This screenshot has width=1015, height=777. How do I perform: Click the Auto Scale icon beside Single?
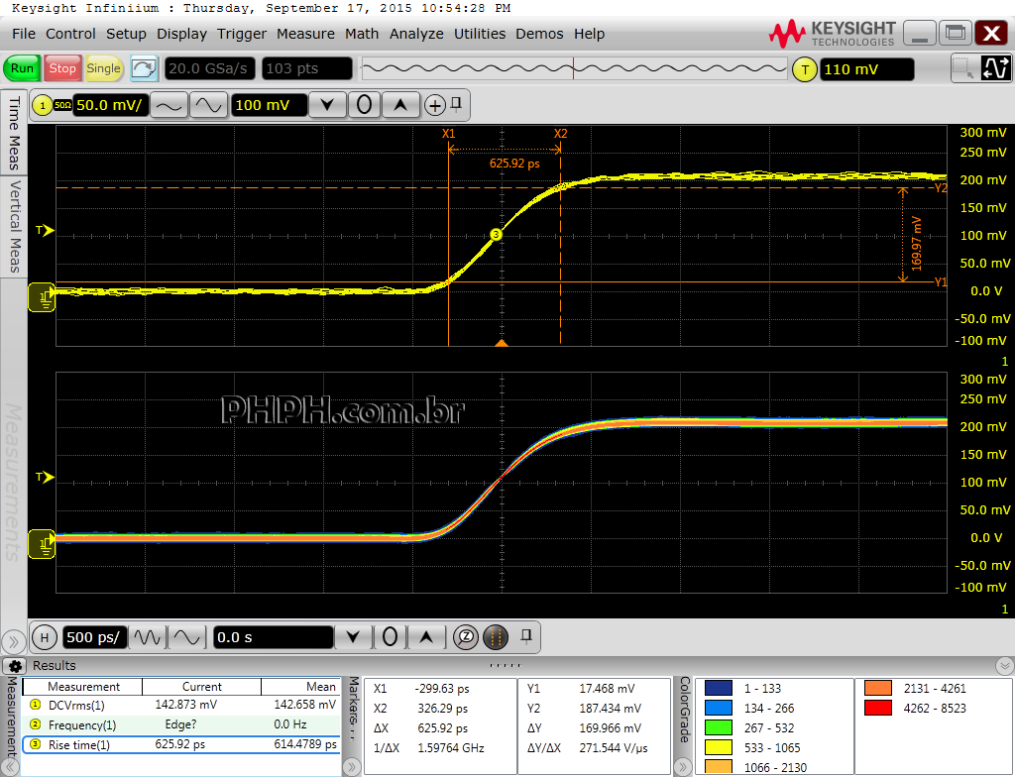pyautogui.click(x=145, y=68)
